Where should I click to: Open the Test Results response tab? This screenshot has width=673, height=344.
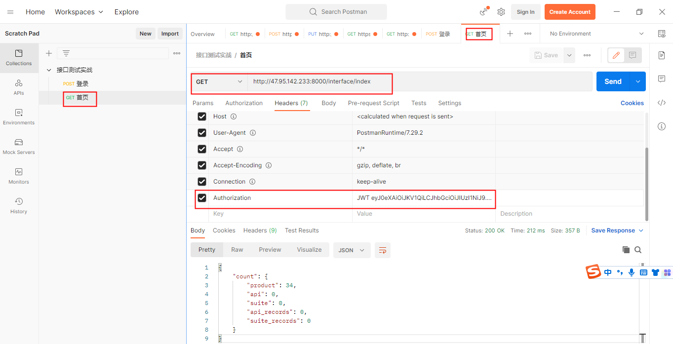pyautogui.click(x=302, y=230)
